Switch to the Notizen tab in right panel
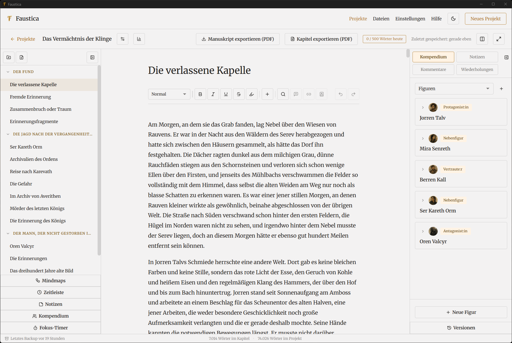512x343 pixels. tap(477, 57)
